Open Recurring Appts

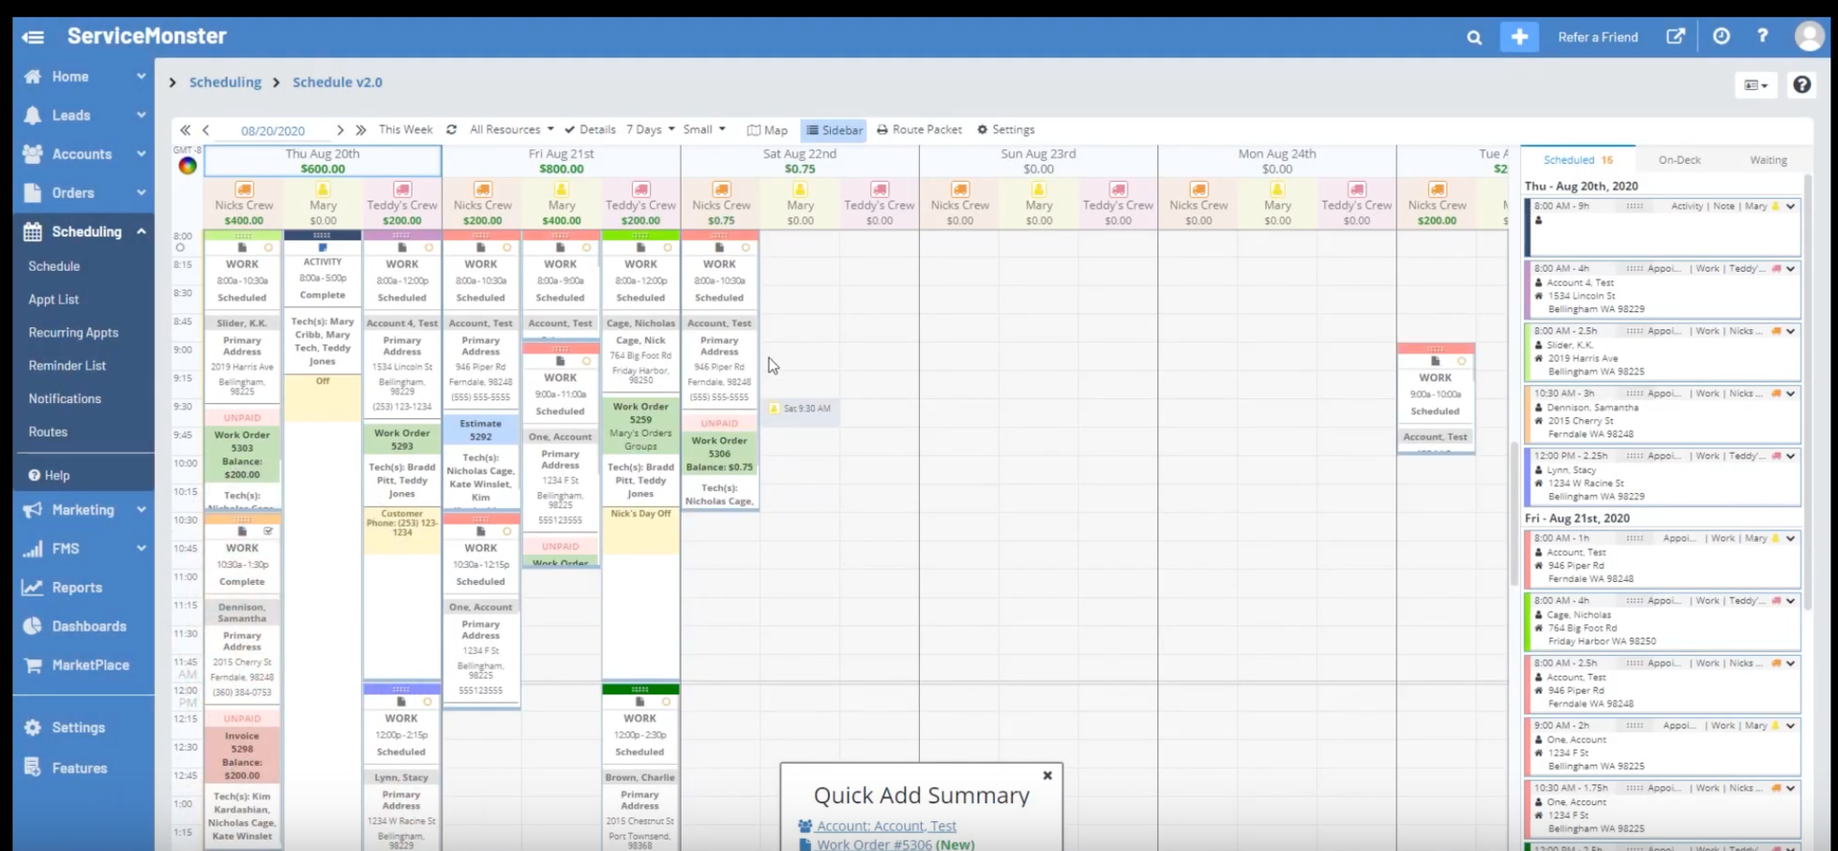[74, 333]
